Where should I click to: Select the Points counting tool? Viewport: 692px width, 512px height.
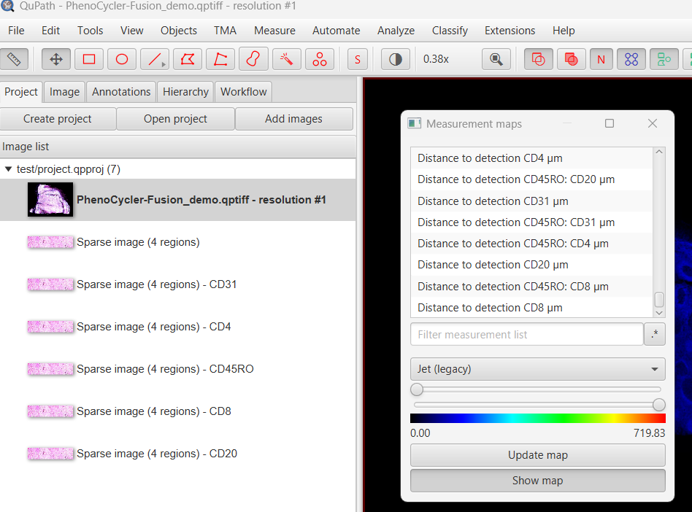(x=320, y=59)
